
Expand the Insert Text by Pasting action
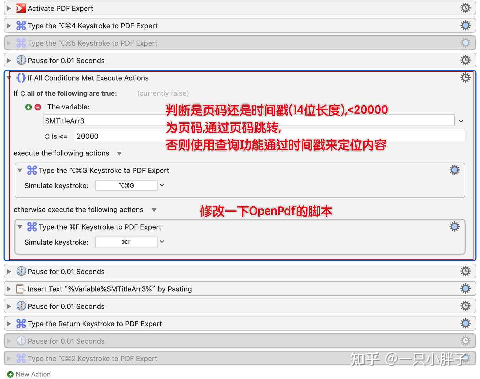pyautogui.click(x=9, y=289)
